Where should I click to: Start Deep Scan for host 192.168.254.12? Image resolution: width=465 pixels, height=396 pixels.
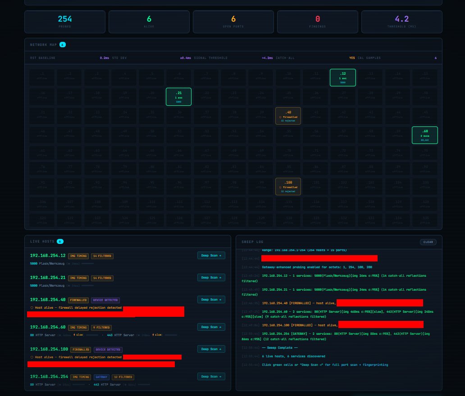[x=211, y=255]
